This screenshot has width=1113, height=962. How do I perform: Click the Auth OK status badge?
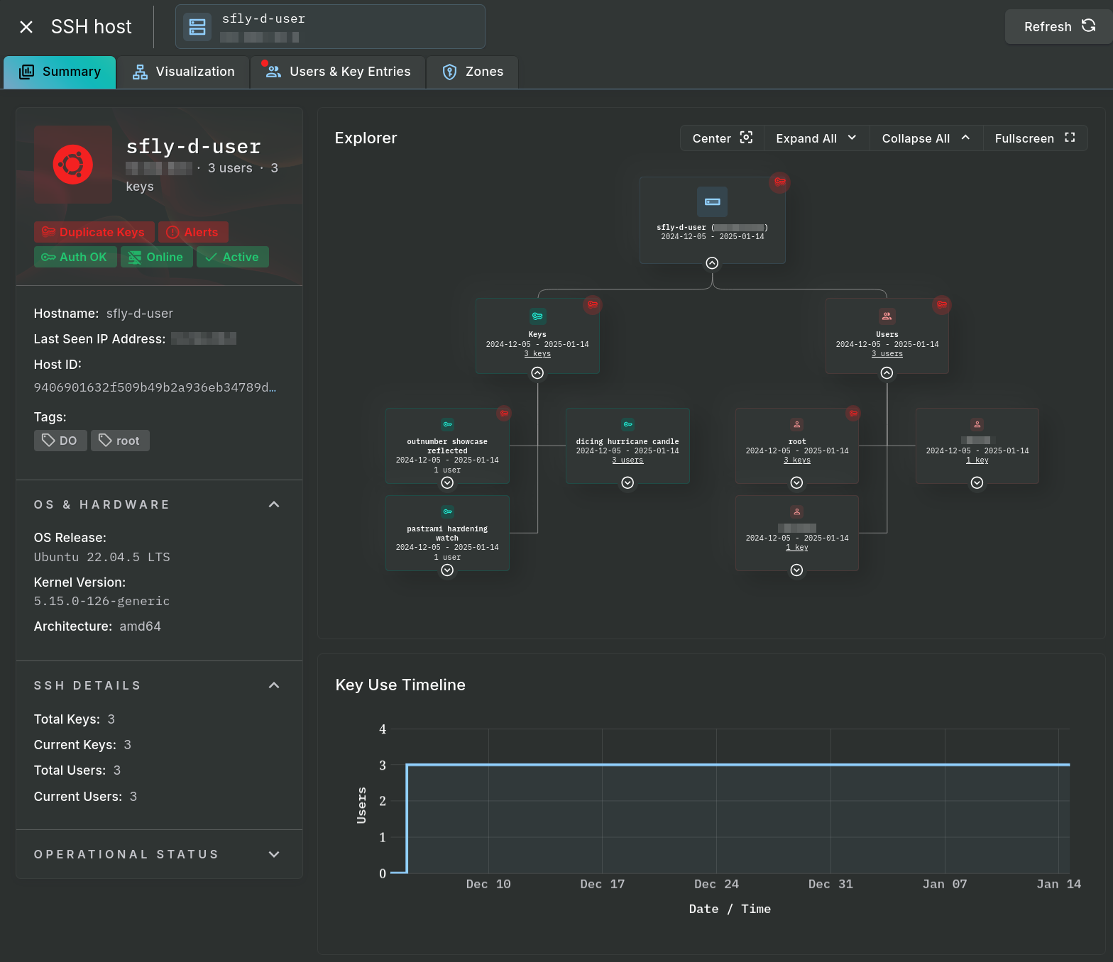(75, 257)
